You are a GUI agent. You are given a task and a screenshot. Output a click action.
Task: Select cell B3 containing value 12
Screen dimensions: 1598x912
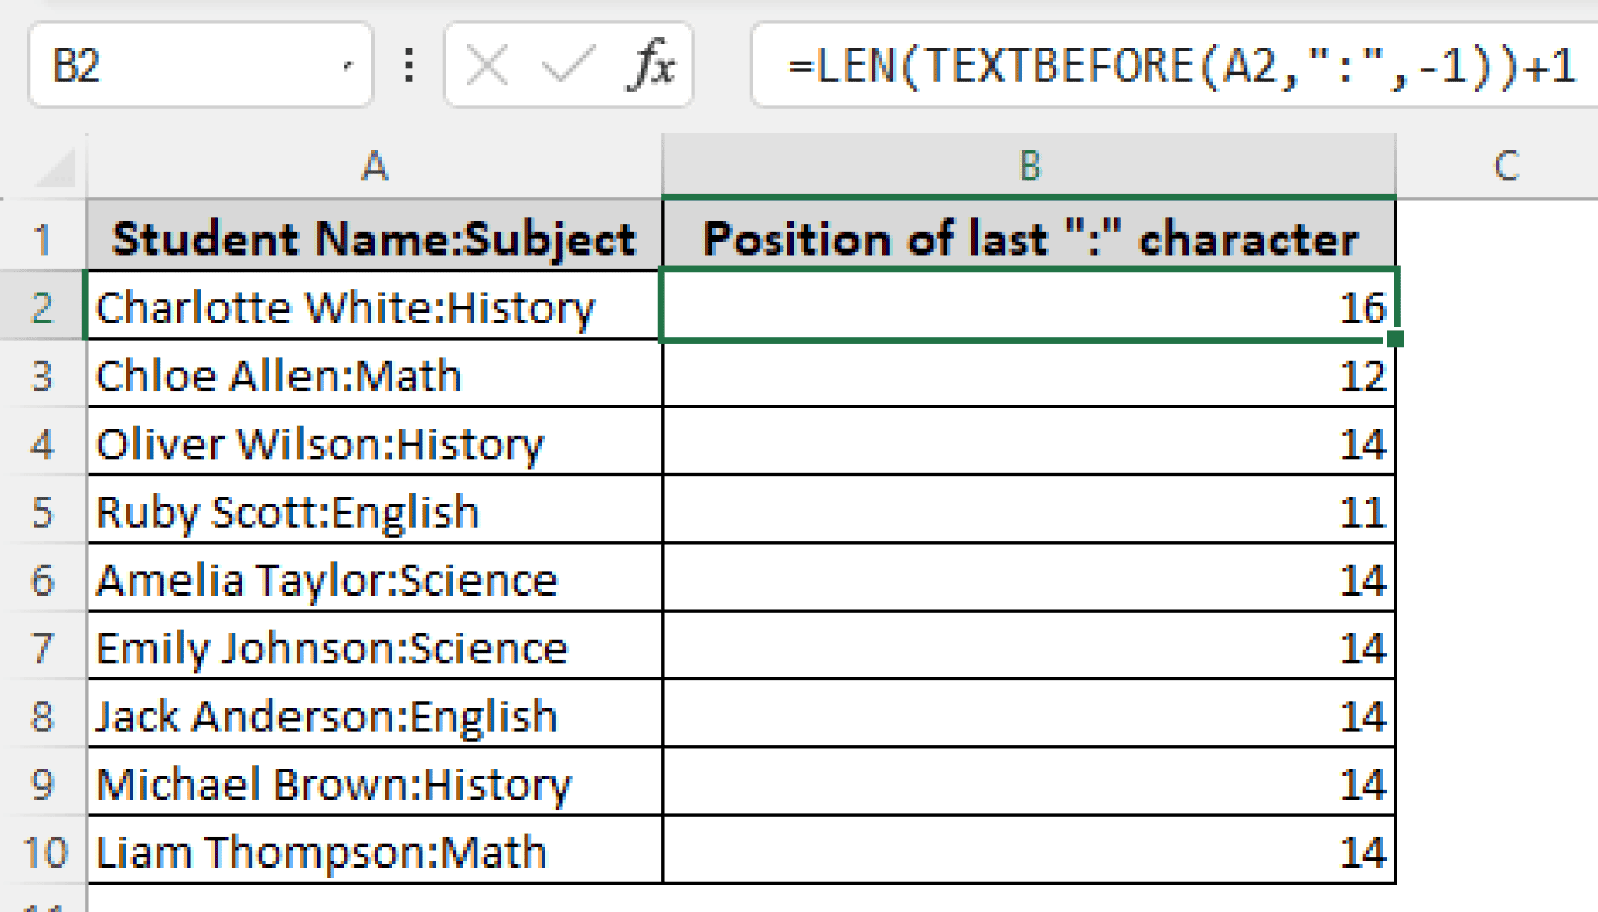(1030, 374)
